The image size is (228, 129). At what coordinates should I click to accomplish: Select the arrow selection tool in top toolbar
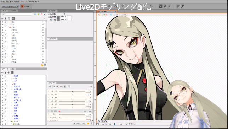tap(160, 6)
